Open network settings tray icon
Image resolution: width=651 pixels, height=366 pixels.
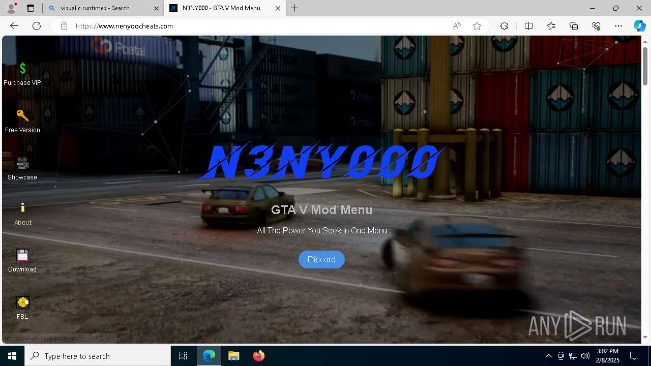coord(573,356)
